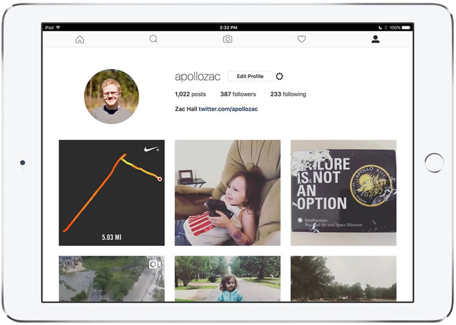Click the battery indicator in status bar
The height and width of the screenshot is (325, 456).
tap(406, 28)
